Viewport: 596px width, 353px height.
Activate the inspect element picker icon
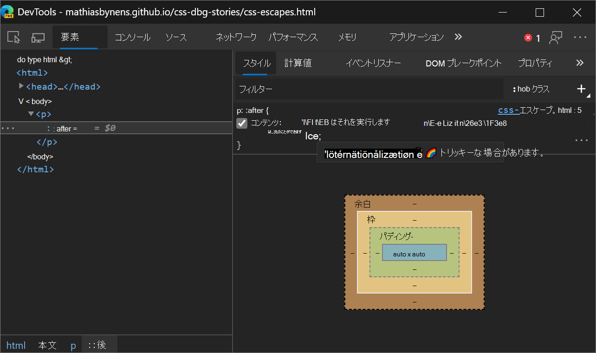14,38
